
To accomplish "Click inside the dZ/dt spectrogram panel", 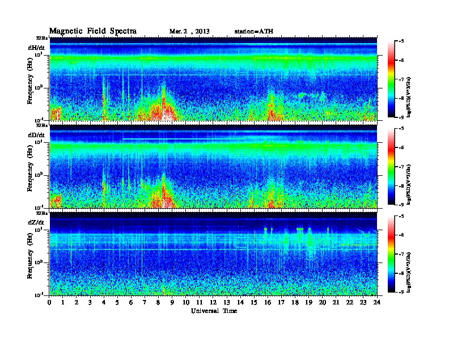I will point(213,254).
